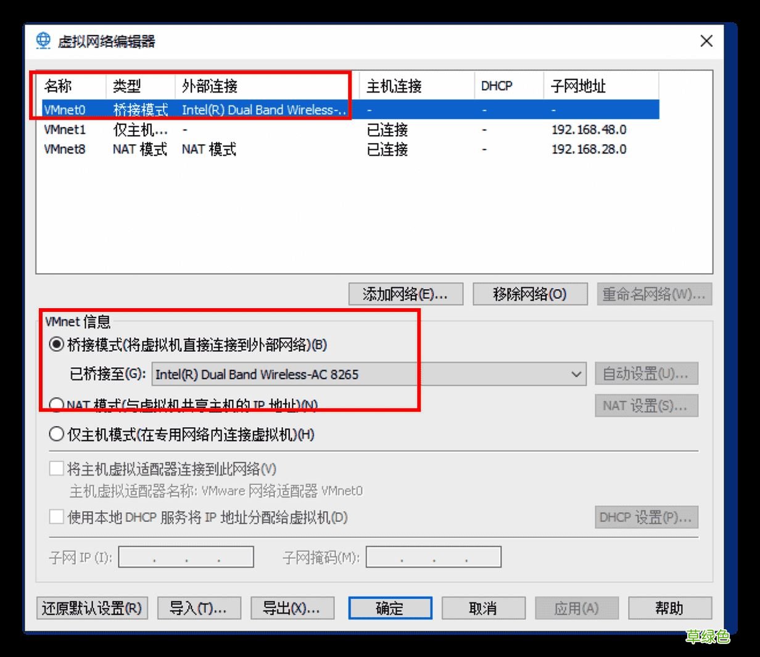Click the Virtual Network Editor globe icon
Screen dimensions: 760x657
pos(43,41)
